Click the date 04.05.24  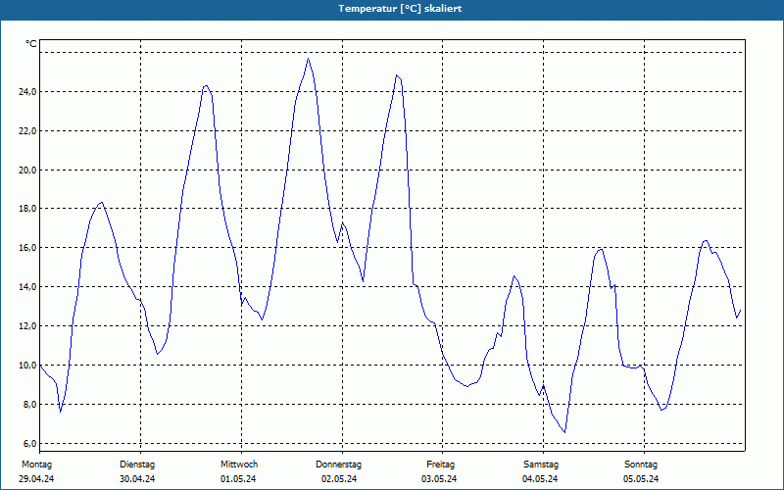click(540, 479)
